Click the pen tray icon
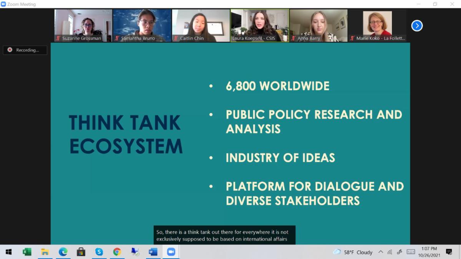This screenshot has height=259, width=461. [x=400, y=252]
